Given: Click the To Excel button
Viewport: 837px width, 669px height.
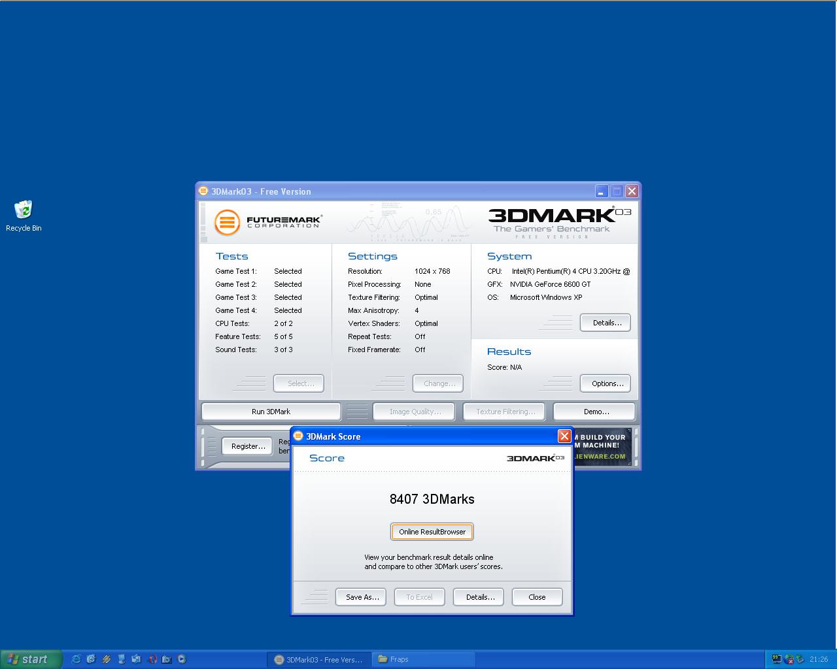Looking at the screenshot, I should pos(419,597).
